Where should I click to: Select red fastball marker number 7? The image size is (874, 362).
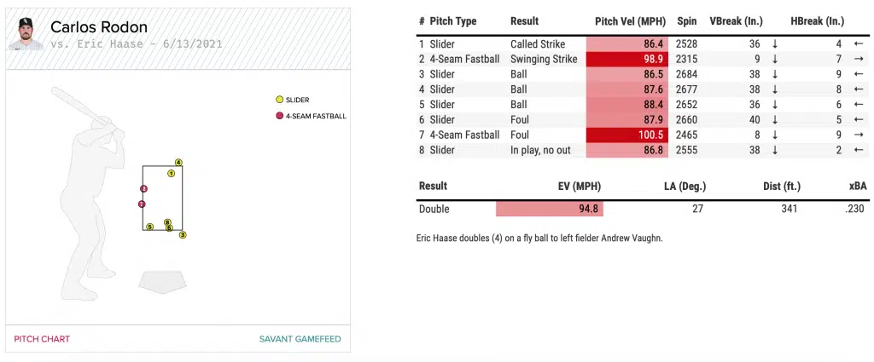142,204
